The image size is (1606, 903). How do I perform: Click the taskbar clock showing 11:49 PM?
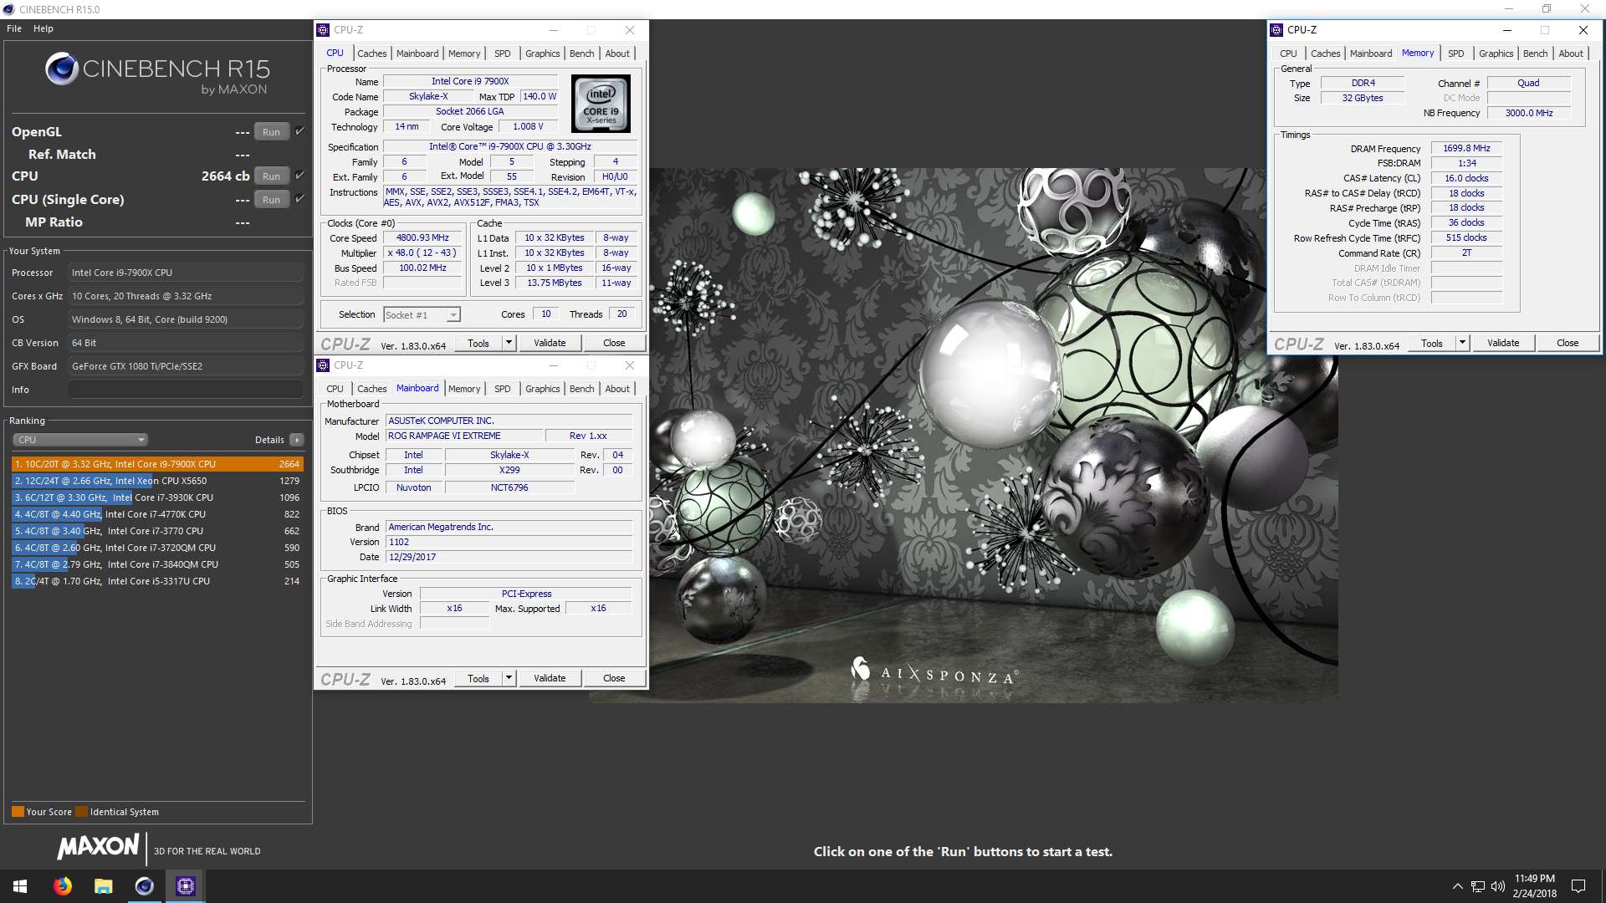point(1534,885)
